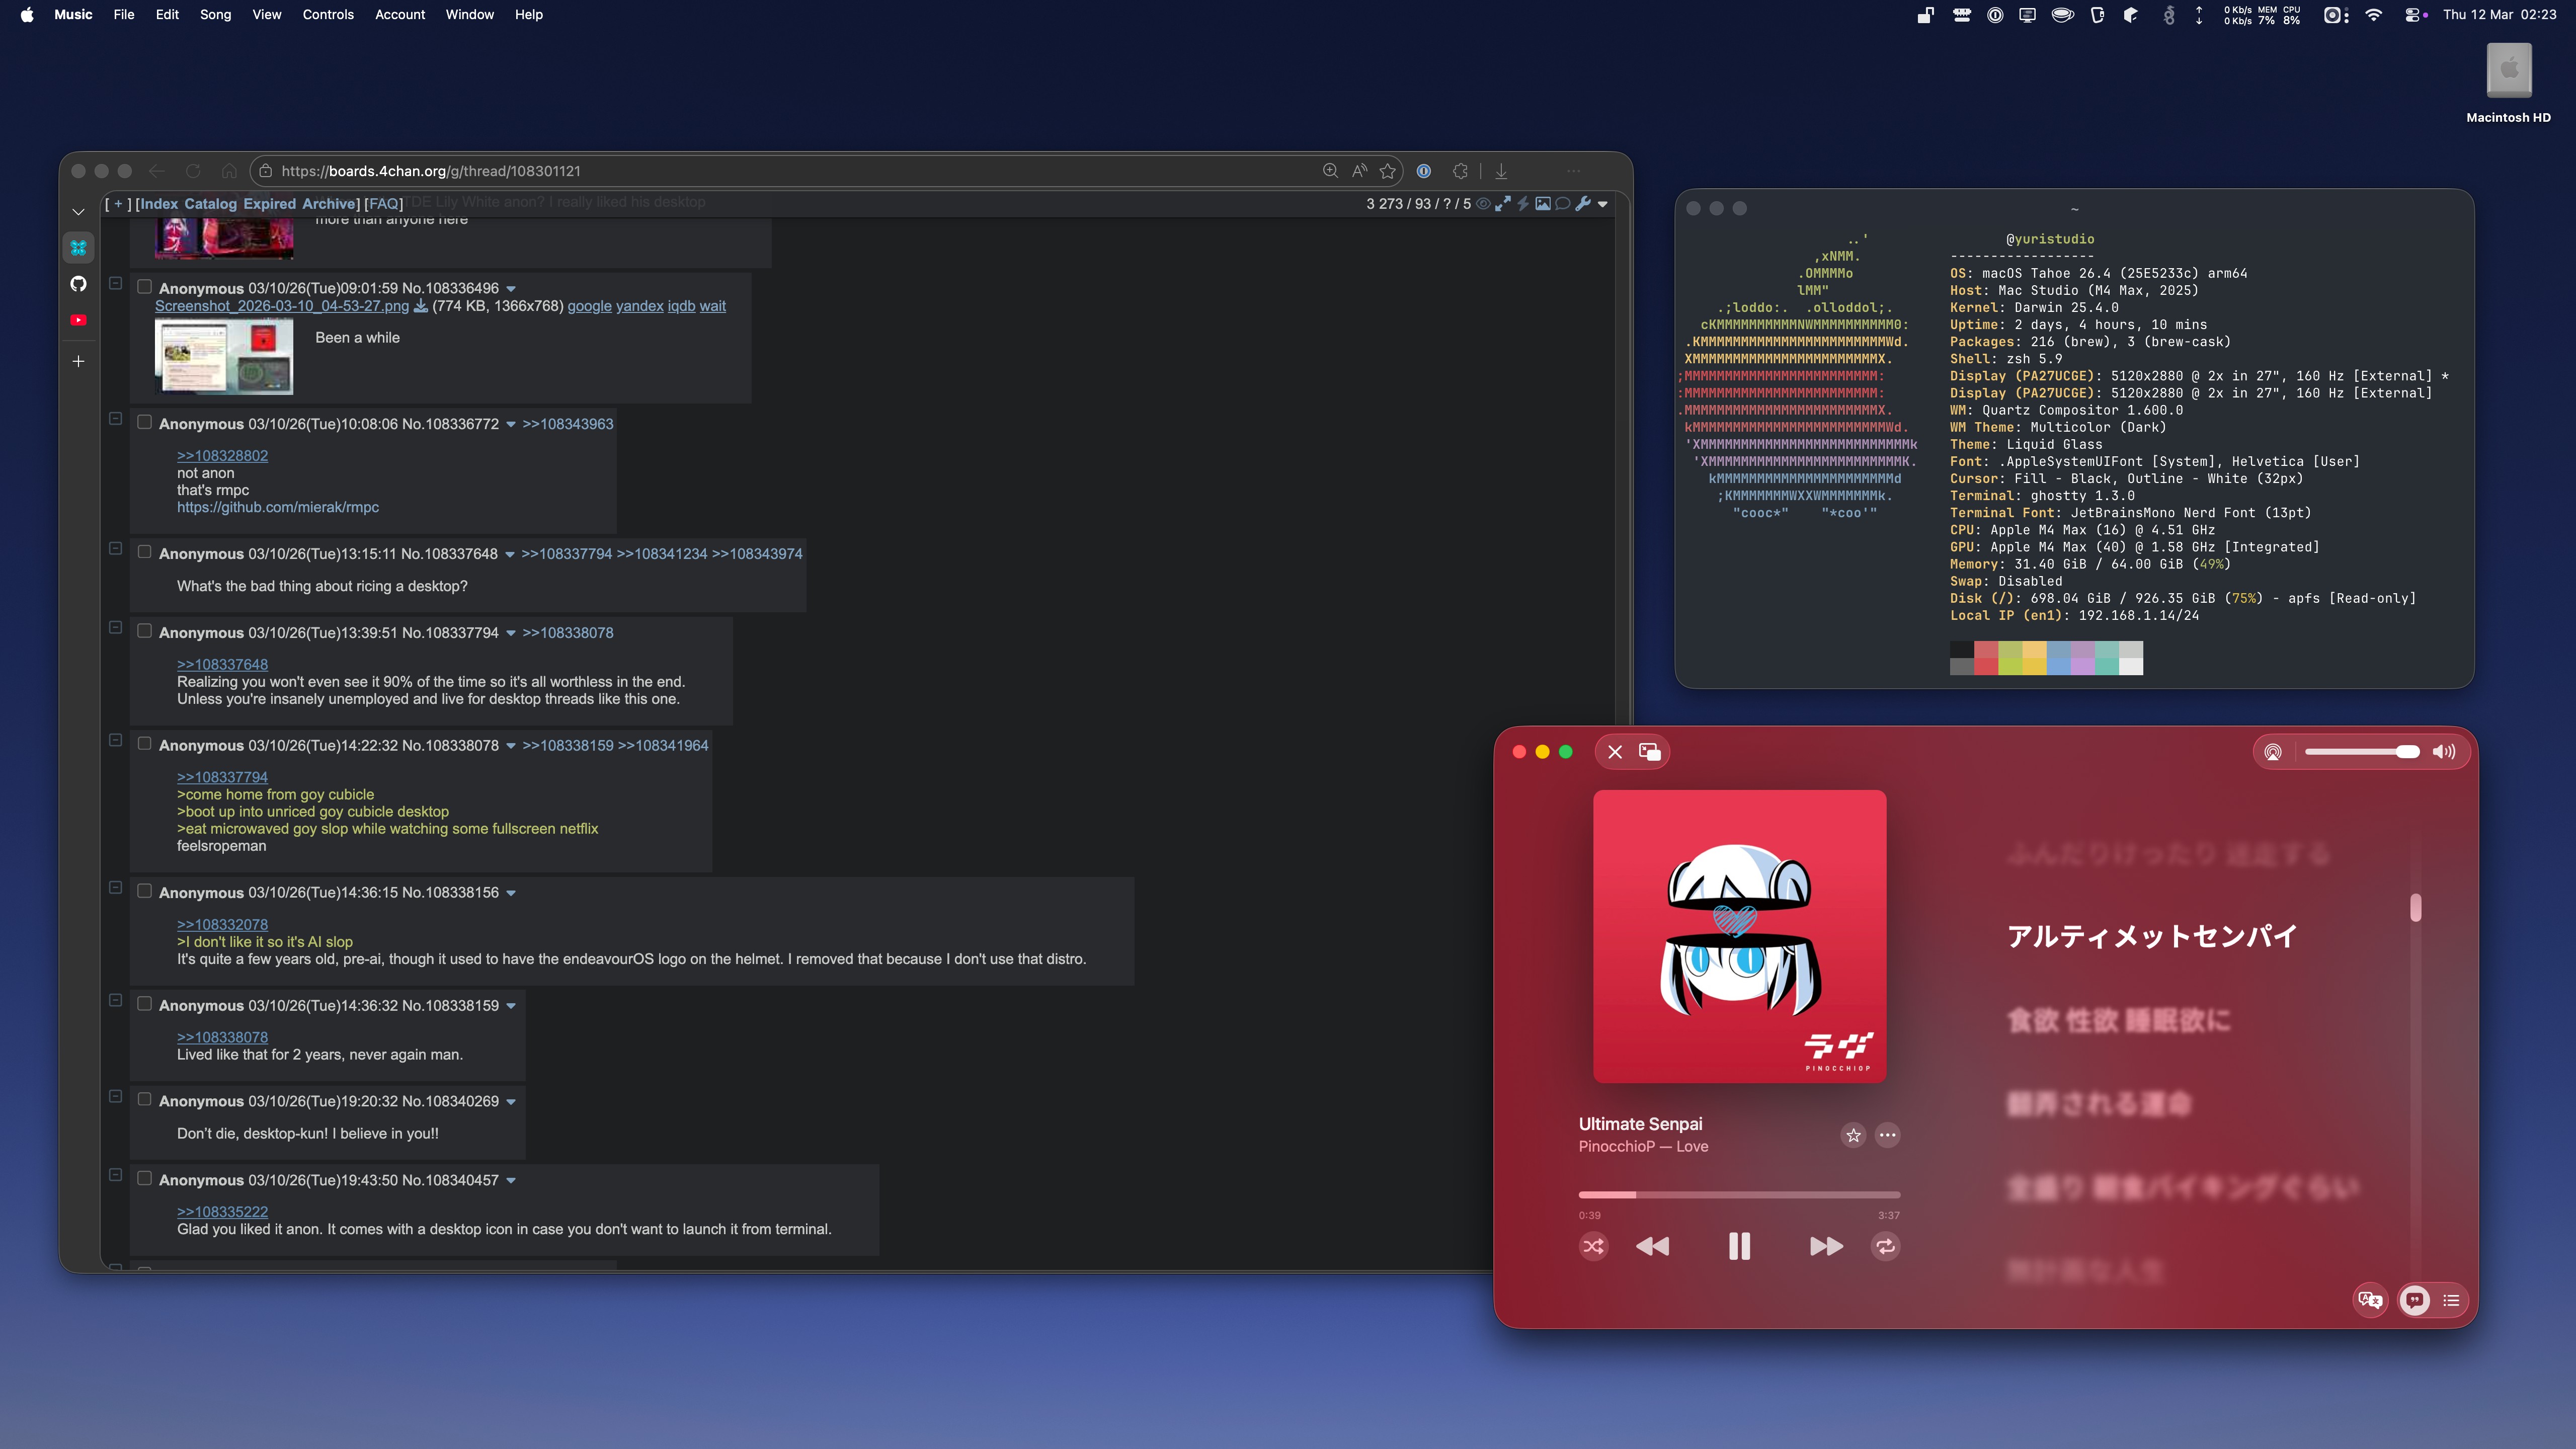
Task: Click the Catalog link in the board navigation
Action: click(x=210, y=203)
